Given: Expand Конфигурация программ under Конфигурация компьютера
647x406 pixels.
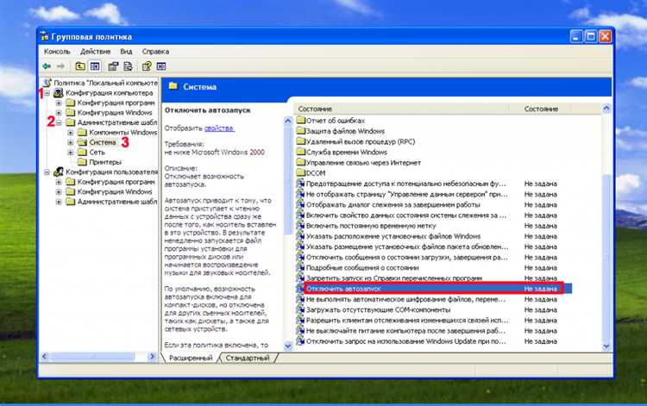Looking at the screenshot, I should 59,103.
